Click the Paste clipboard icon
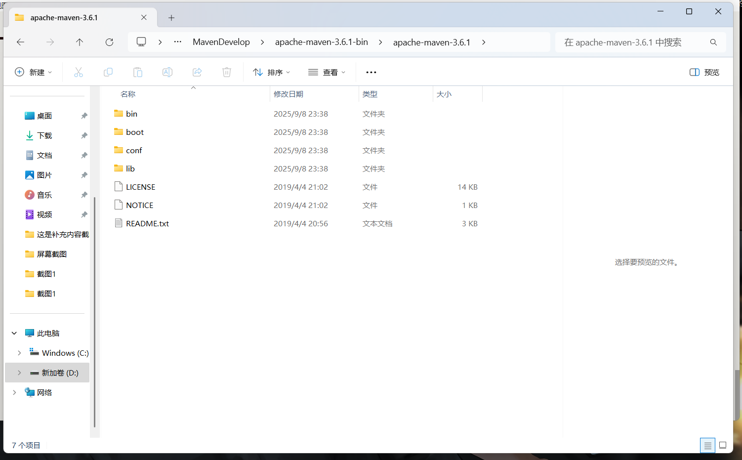 [138, 72]
